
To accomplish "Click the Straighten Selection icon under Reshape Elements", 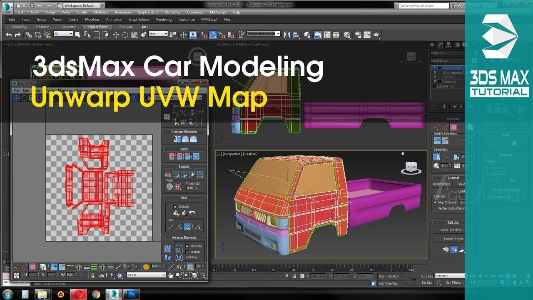I will 178,139.
